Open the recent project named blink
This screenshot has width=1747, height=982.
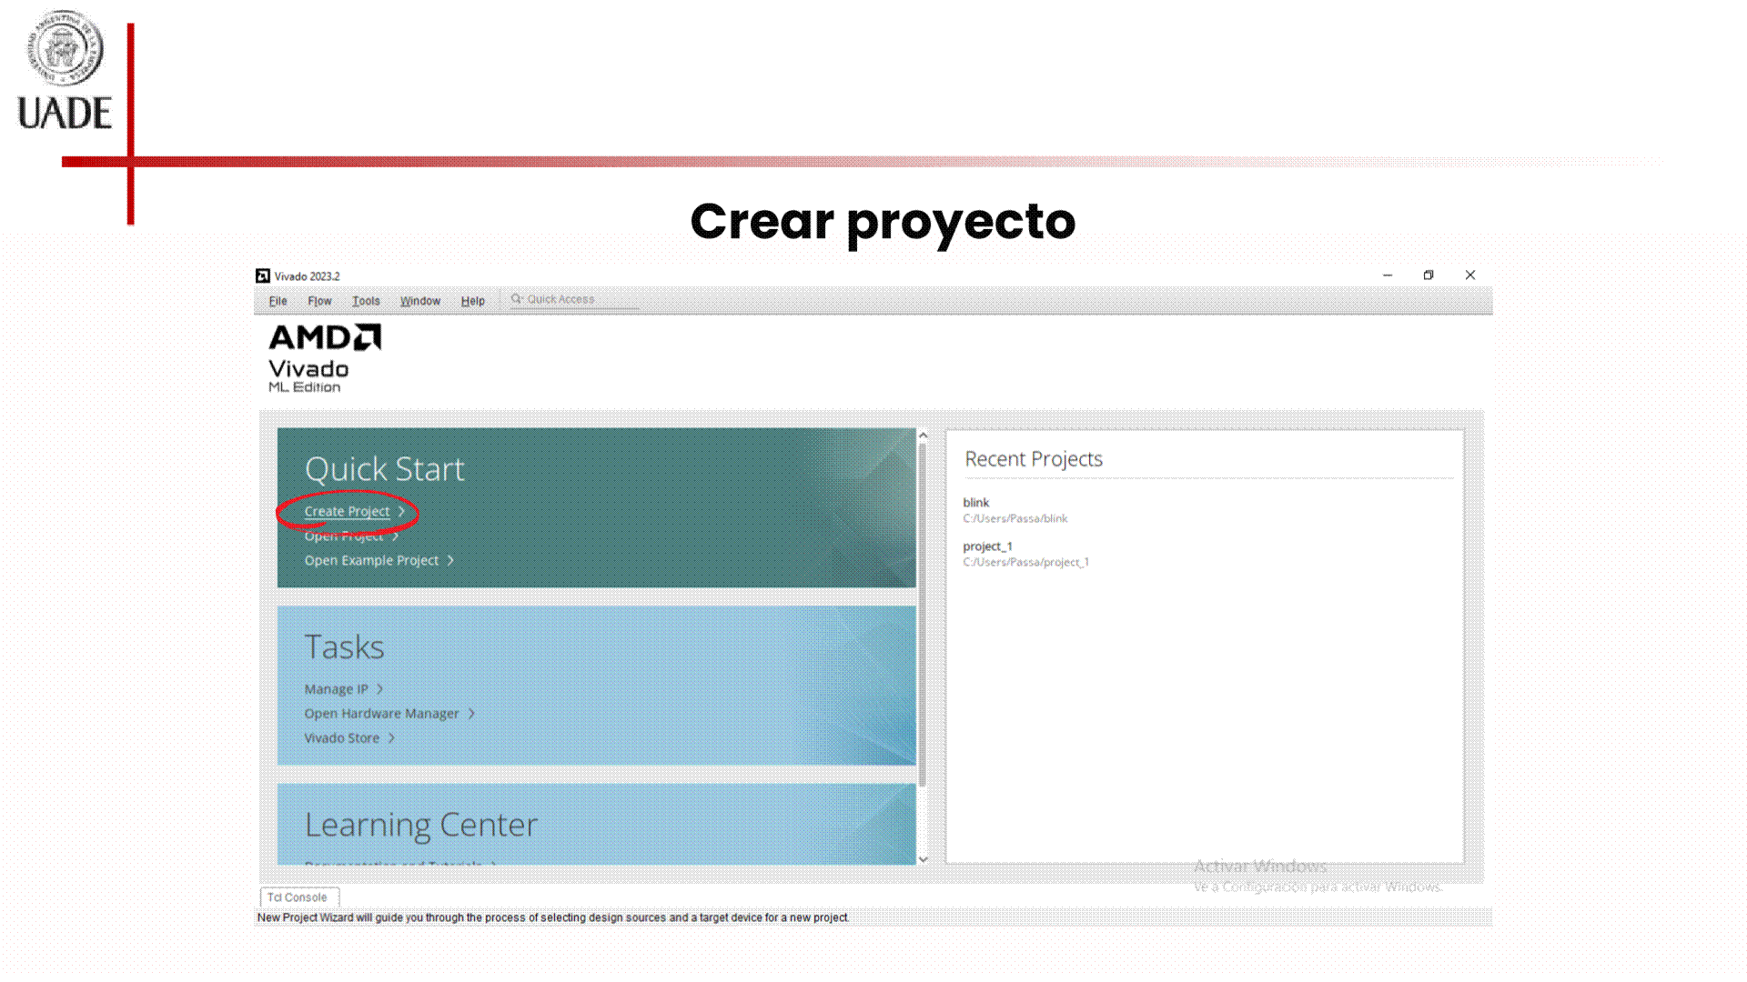click(975, 502)
